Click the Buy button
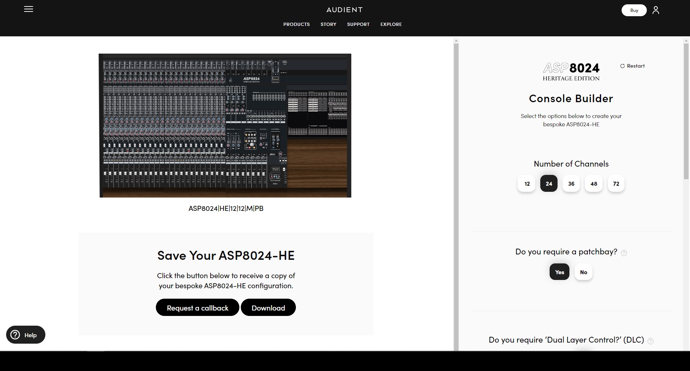Viewport: 690px width, 371px height. 634,10
